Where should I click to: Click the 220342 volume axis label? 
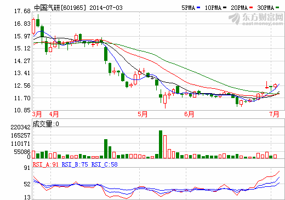[x=21, y=127]
